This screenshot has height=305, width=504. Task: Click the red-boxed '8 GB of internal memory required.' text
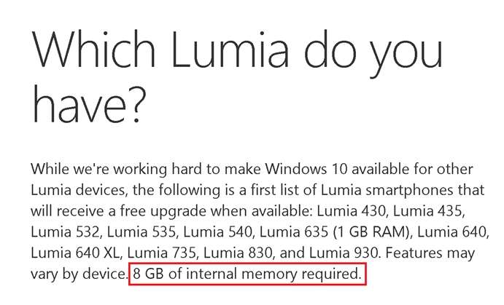point(247,274)
